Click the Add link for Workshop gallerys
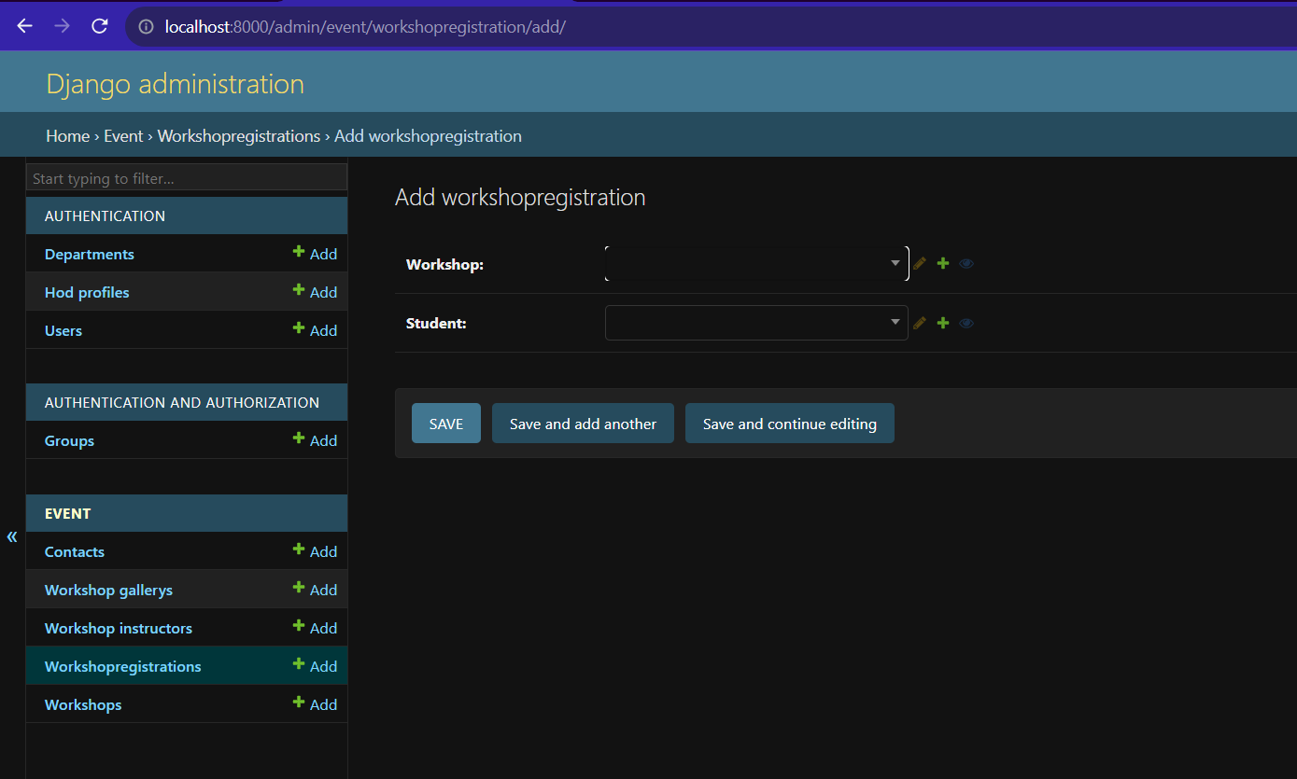The width and height of the screenshot is (1297, 779). (x=315, y=590)
